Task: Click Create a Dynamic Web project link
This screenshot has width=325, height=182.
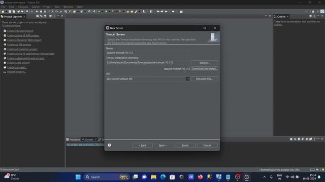Action: 24,40
